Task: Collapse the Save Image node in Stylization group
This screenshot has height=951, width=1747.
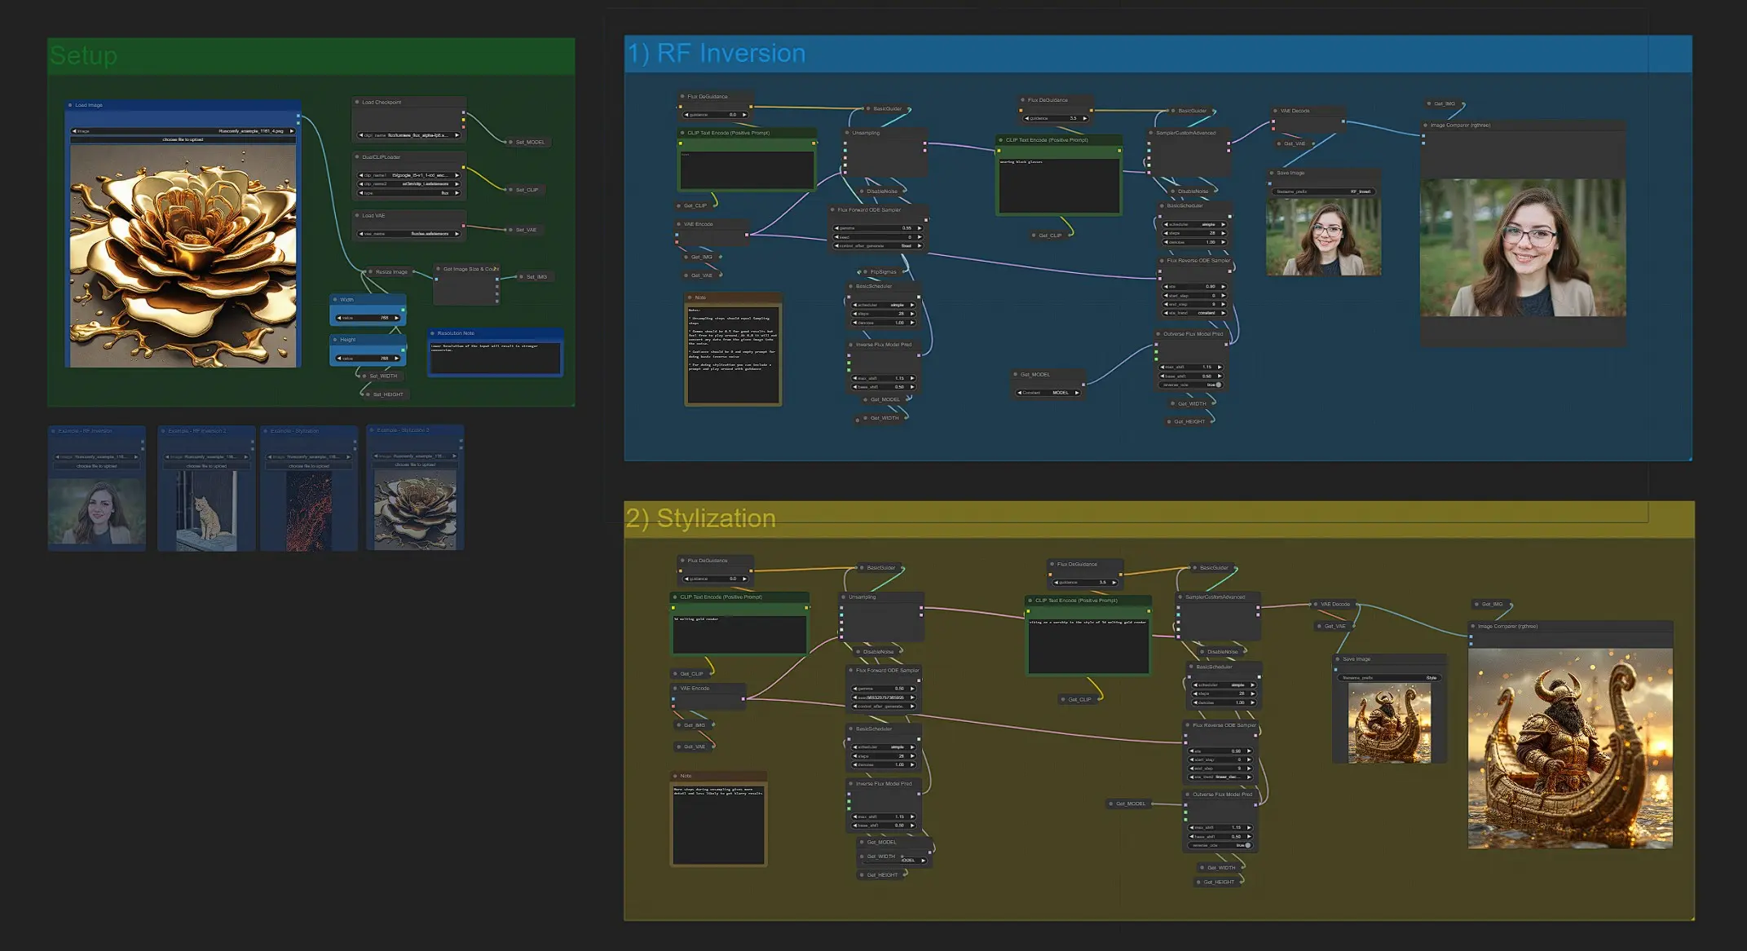Action: click(x=1338, y=658)
